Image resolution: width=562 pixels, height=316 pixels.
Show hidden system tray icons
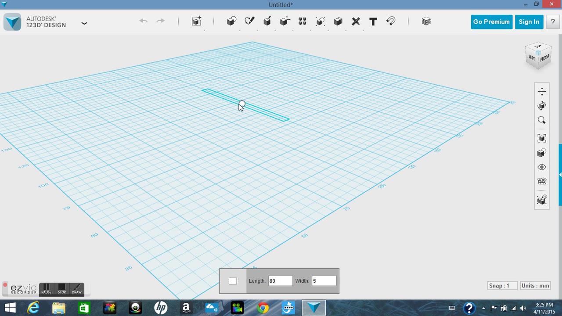(484, 308)
